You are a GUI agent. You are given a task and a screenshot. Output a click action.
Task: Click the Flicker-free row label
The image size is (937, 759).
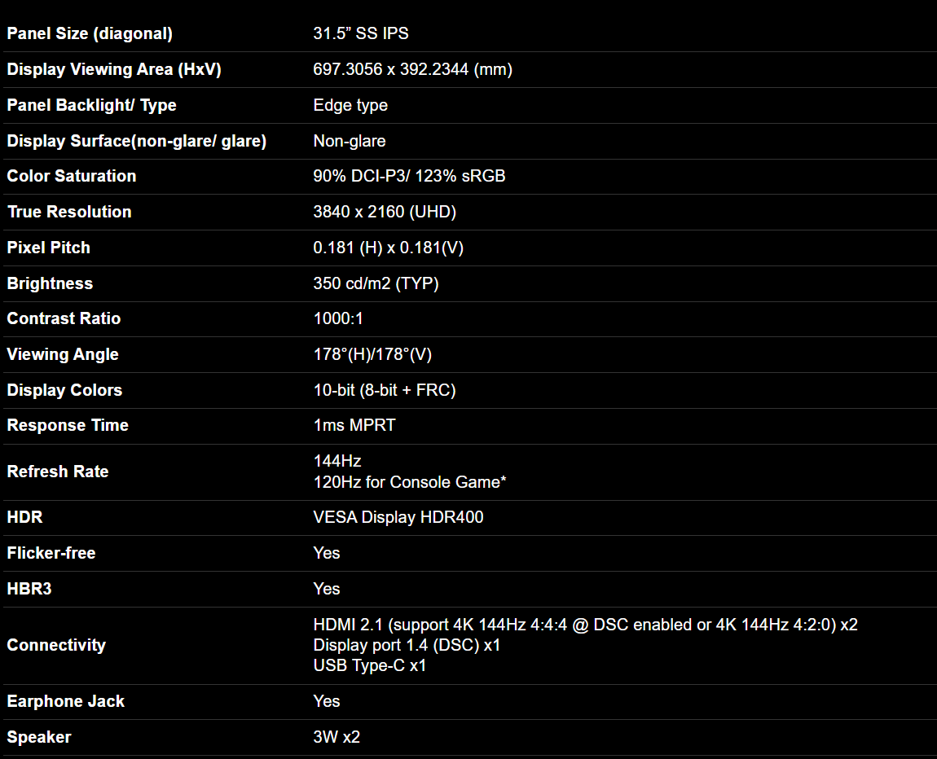coord(51,554)
